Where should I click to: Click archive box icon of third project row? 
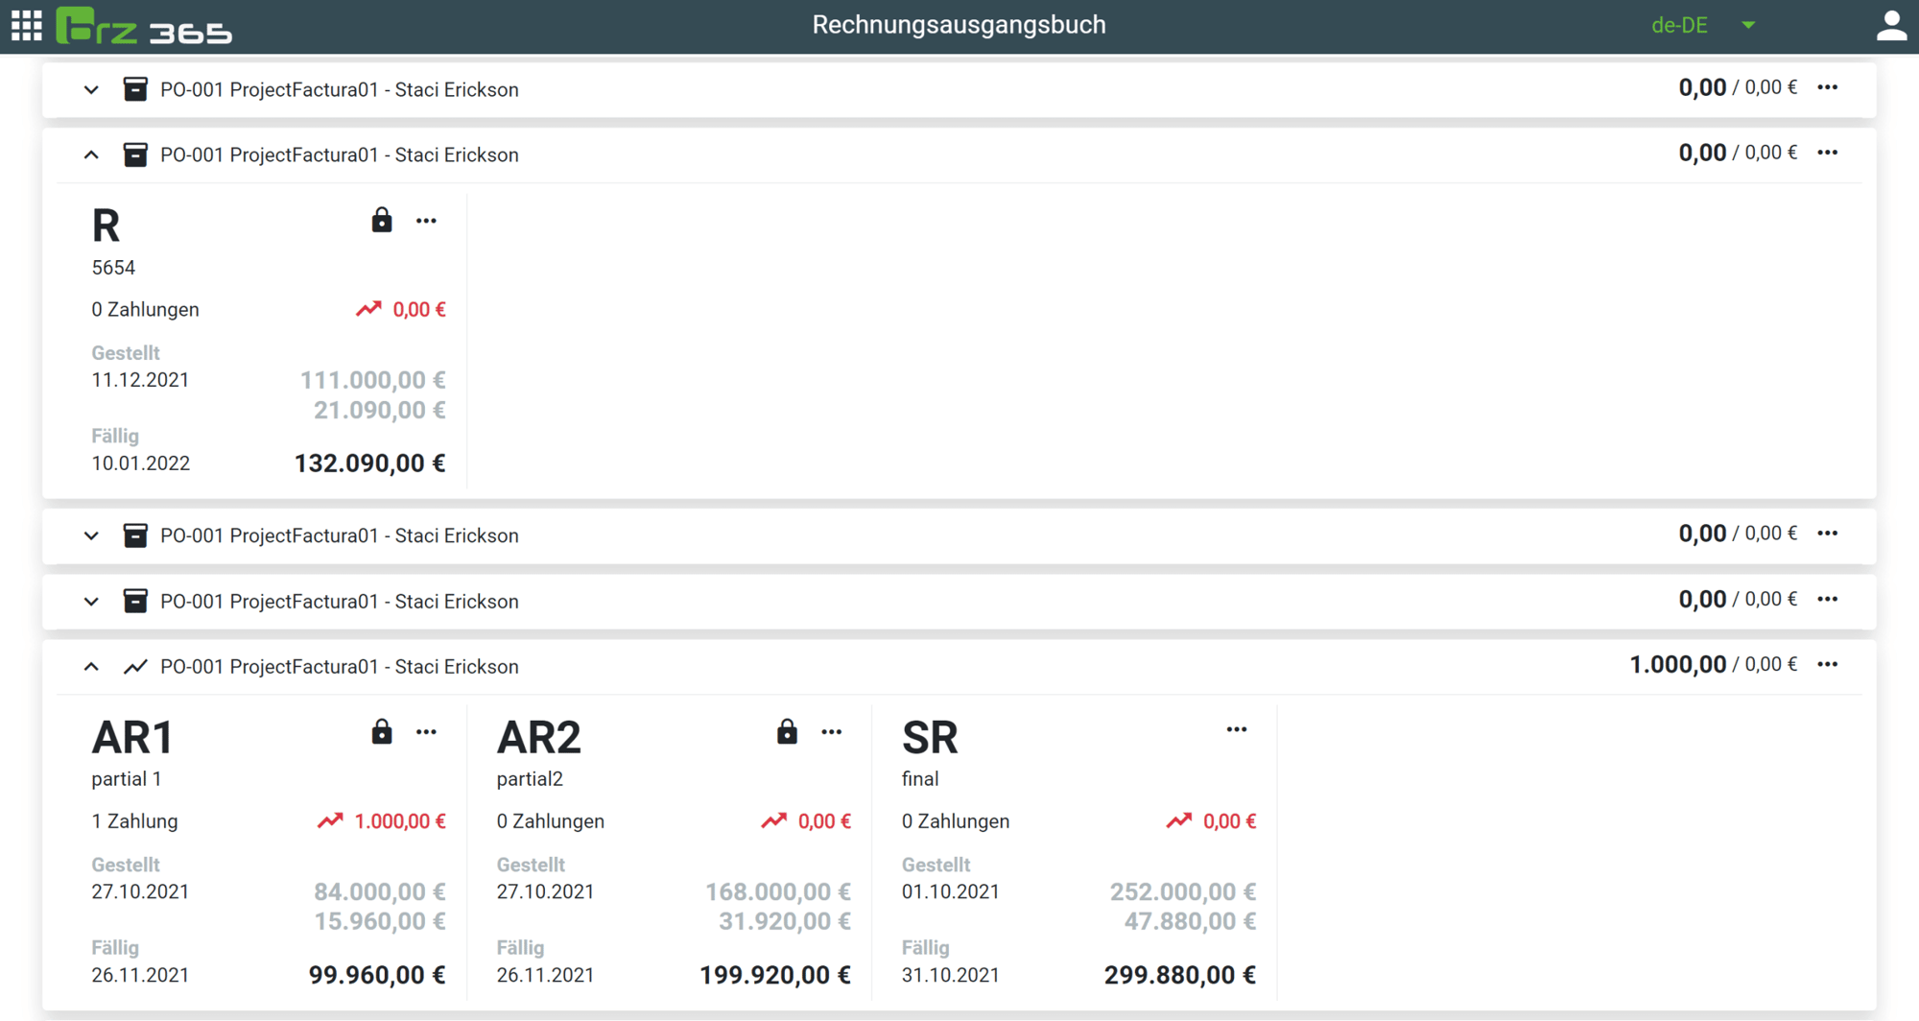click(135, 536)
